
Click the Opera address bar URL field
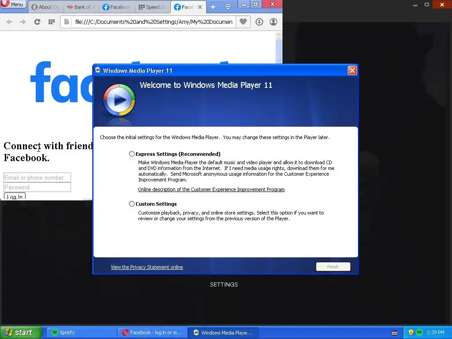(x=153, y=22)
